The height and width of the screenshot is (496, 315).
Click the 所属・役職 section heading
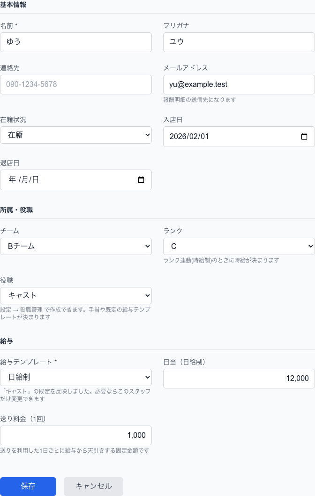point(16,210)
